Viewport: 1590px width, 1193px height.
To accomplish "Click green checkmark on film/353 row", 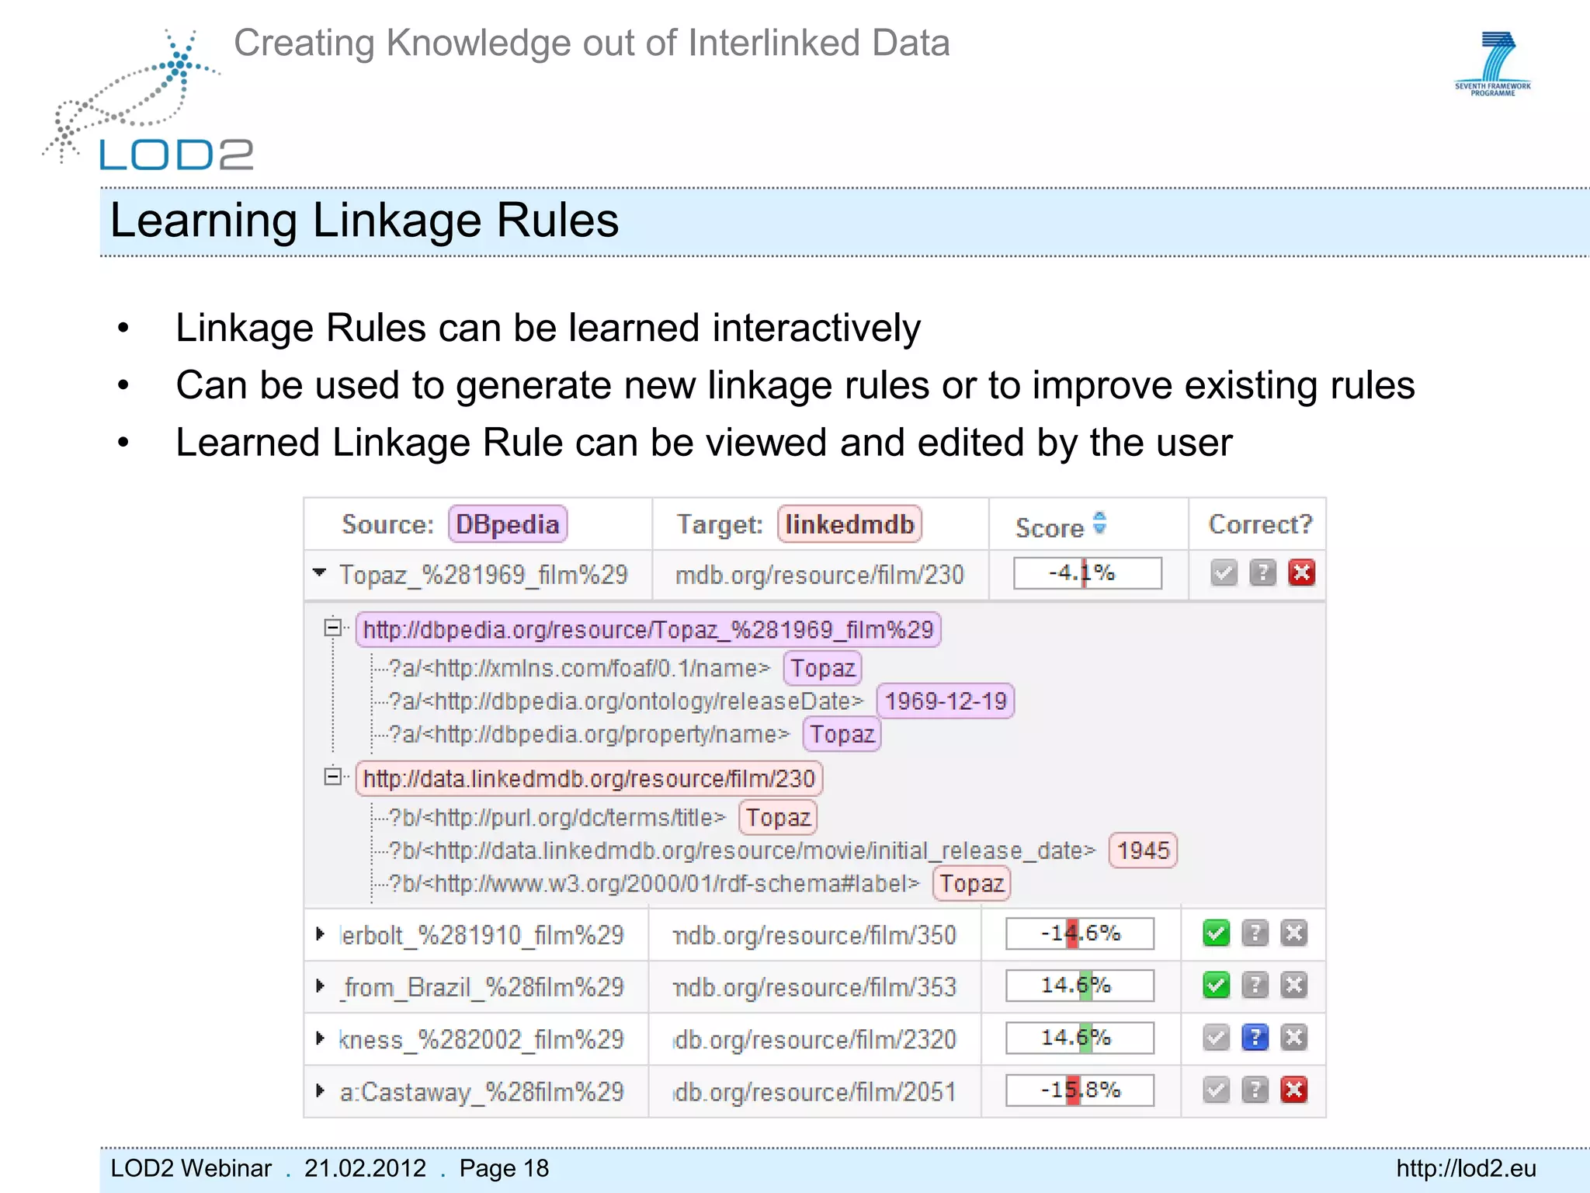I will 1216,985.
